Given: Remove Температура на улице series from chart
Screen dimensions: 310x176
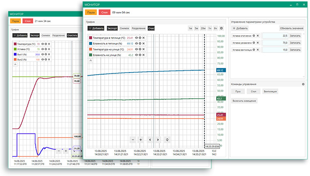Looking at the screenshot, I should [144, 49].
